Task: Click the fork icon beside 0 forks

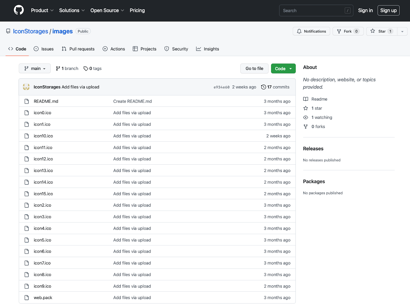Action: pyautogui.click(x=306, y=126)
